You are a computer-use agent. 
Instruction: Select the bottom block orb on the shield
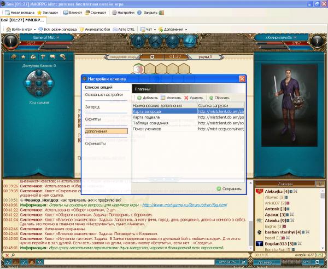[x=39, y=93]
